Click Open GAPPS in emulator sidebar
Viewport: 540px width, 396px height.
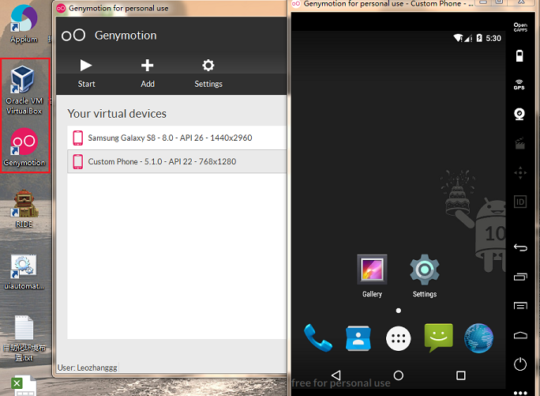tap(520, 27)
